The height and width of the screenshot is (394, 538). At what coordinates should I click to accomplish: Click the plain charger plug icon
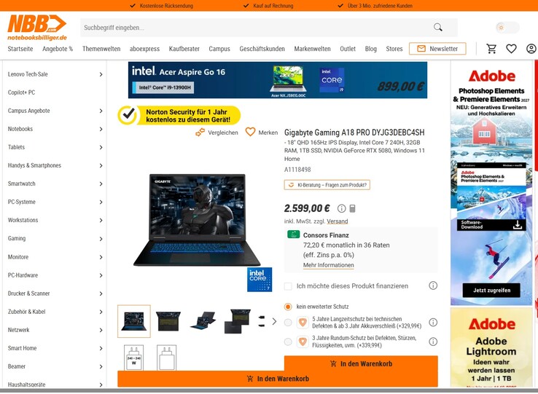coord(167,358)
